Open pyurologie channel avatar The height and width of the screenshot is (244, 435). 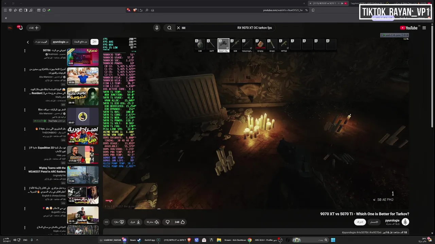coord(405,222)
